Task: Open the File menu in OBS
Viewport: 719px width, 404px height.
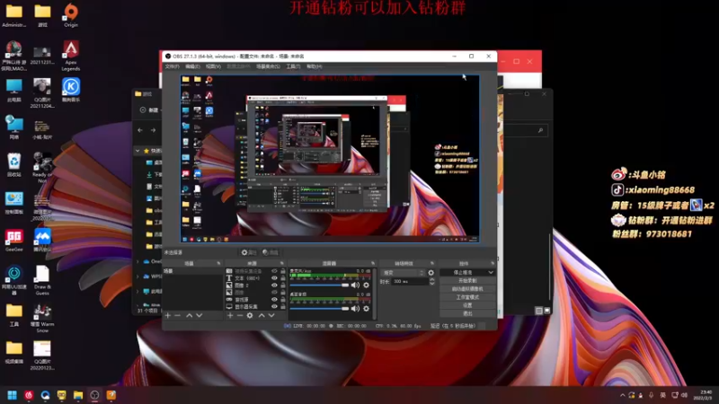Action: point(172,66)
